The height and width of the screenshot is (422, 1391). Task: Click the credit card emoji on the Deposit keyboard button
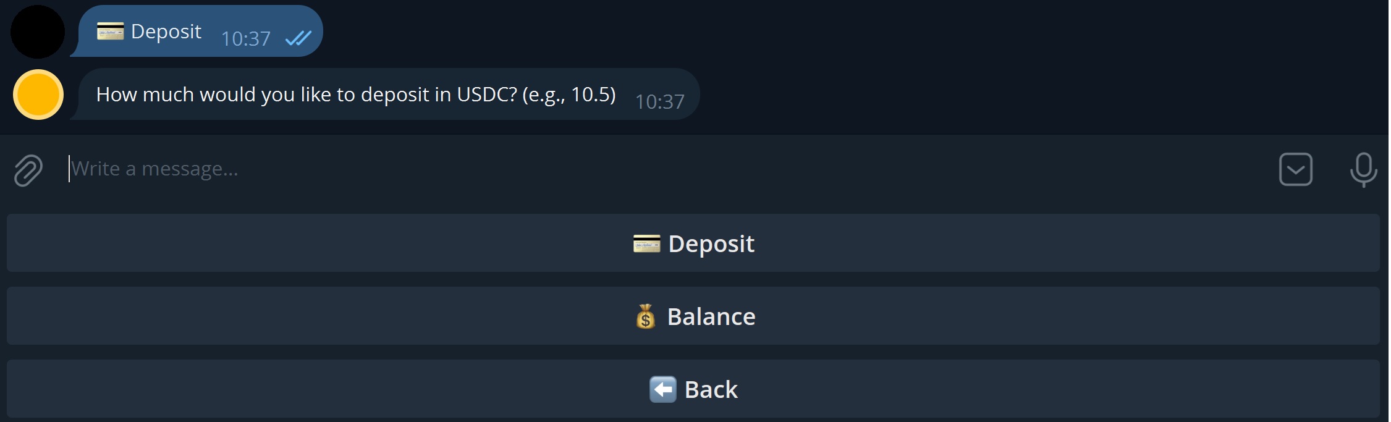tap(646, 243)
